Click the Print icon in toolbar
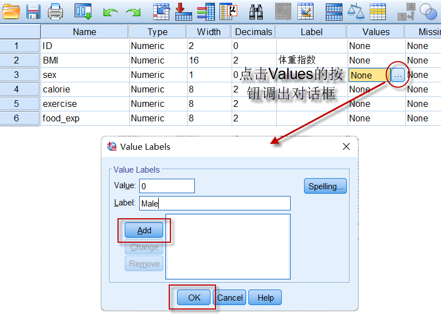Viewport: 441px width, 314px height. point(55,11)
